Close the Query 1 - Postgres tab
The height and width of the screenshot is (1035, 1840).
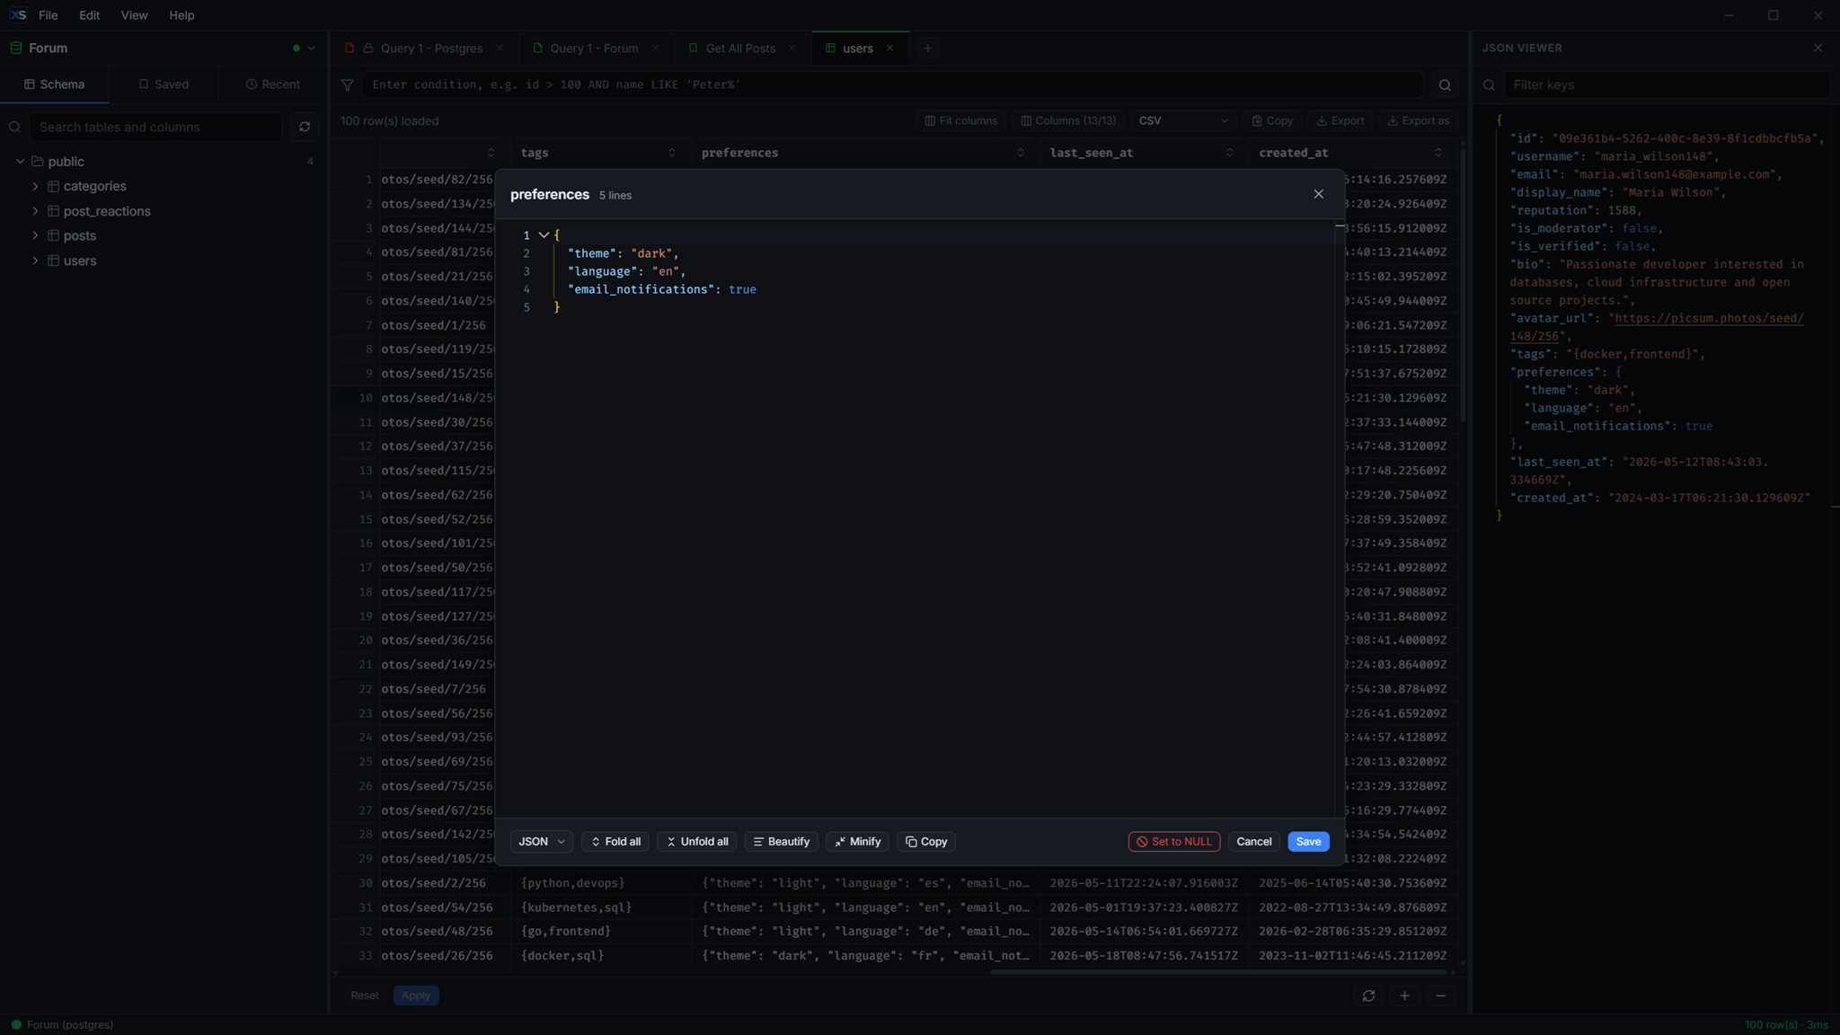pos(500,49)
